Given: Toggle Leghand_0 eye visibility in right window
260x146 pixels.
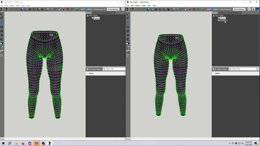Looking at the screenshot, I should click(219, 21).
